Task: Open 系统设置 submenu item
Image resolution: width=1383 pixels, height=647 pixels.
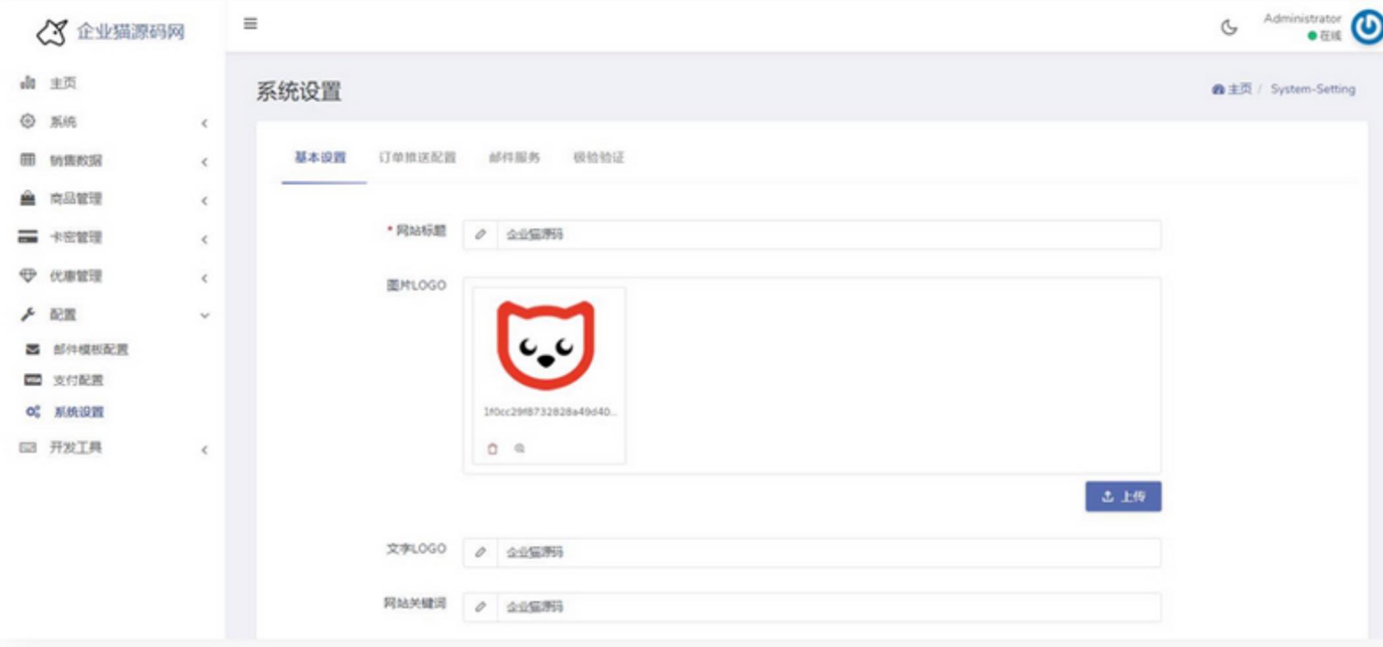Action: tap(78, 412)
